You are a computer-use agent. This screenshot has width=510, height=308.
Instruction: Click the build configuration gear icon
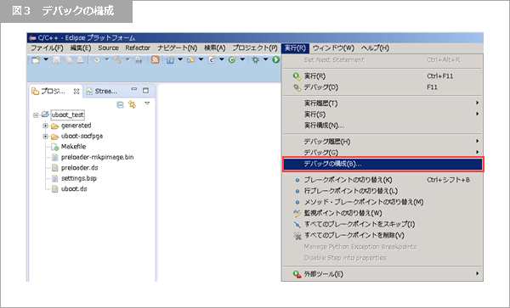97,59
